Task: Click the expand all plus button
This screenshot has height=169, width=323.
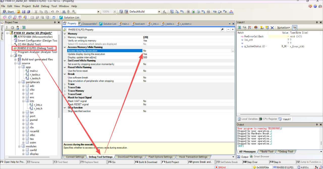Action: 232,29
